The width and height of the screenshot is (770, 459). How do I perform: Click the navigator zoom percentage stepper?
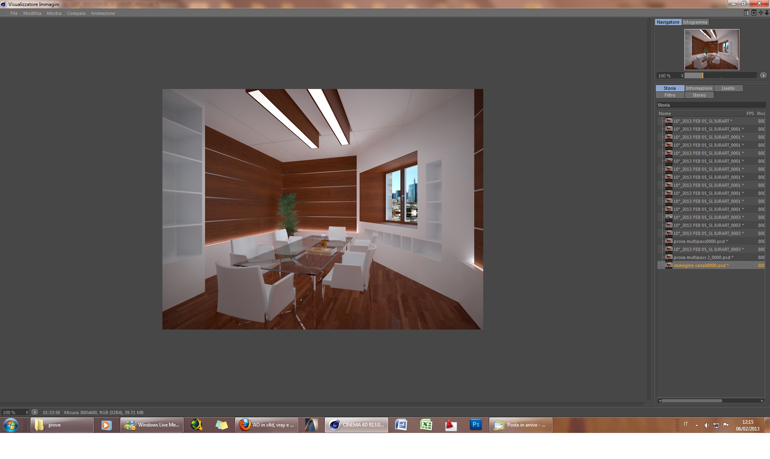tap(682, 75)
